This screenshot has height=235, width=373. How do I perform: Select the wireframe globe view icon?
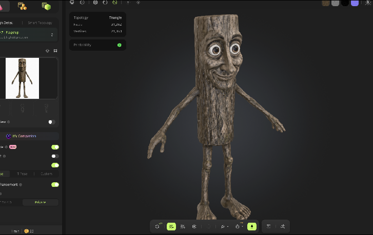point(82,3)
